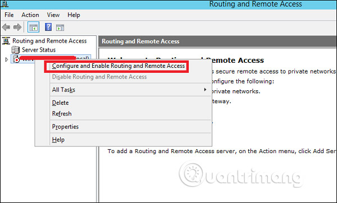The height and width of the screenshot is (203, 337).
Task: Click Disable Routing and Remote Access entry
Action: click(x=99, y=77)
